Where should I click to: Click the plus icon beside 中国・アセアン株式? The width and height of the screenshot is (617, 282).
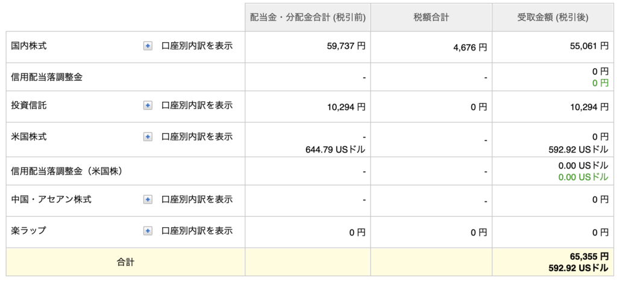148,199
